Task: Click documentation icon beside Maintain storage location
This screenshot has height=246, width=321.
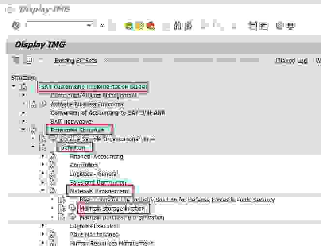Action: pos(61,208)
